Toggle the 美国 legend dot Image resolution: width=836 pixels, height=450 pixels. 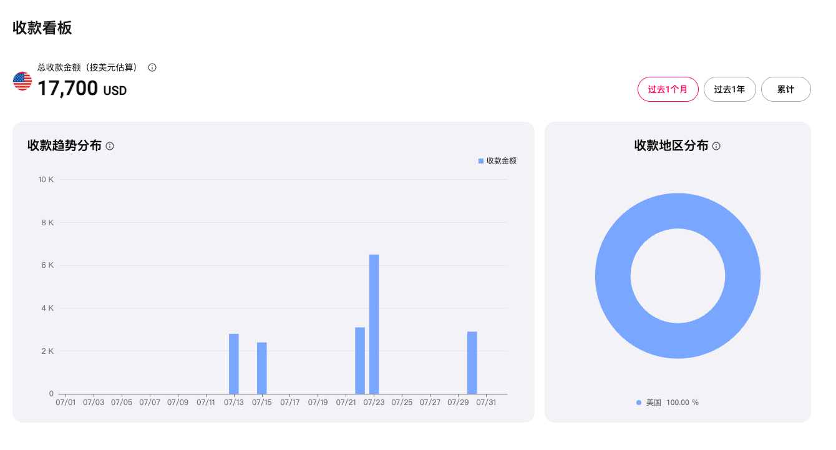pos(639,403)
